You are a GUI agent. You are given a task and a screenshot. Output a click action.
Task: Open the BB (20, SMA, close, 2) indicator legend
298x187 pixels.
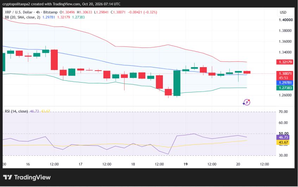23,17
